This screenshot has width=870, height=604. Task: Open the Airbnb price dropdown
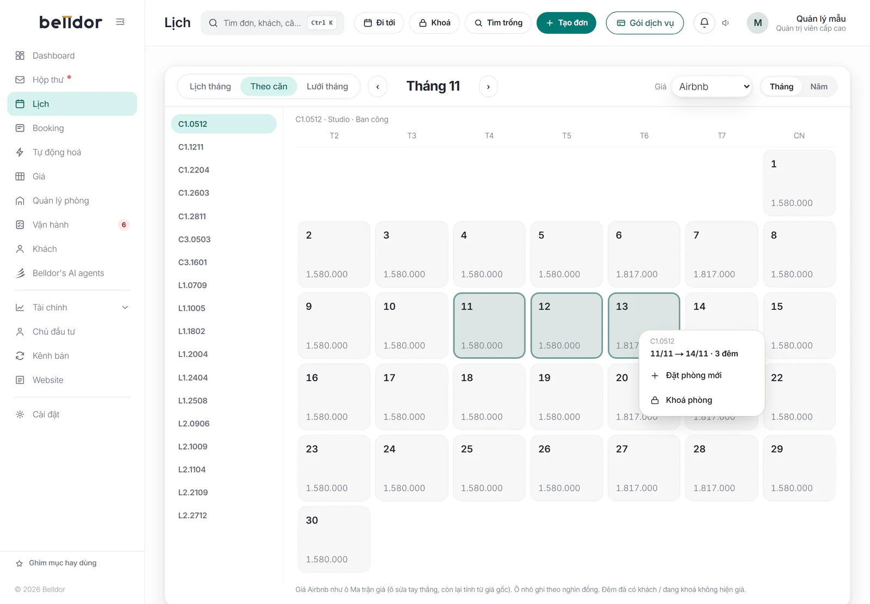click(712, 86)
